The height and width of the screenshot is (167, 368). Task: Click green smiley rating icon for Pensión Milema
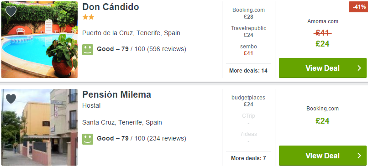point(88,139)
